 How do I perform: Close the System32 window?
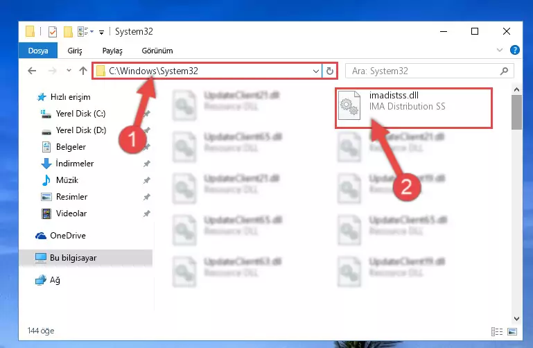[x=506, y=32]
